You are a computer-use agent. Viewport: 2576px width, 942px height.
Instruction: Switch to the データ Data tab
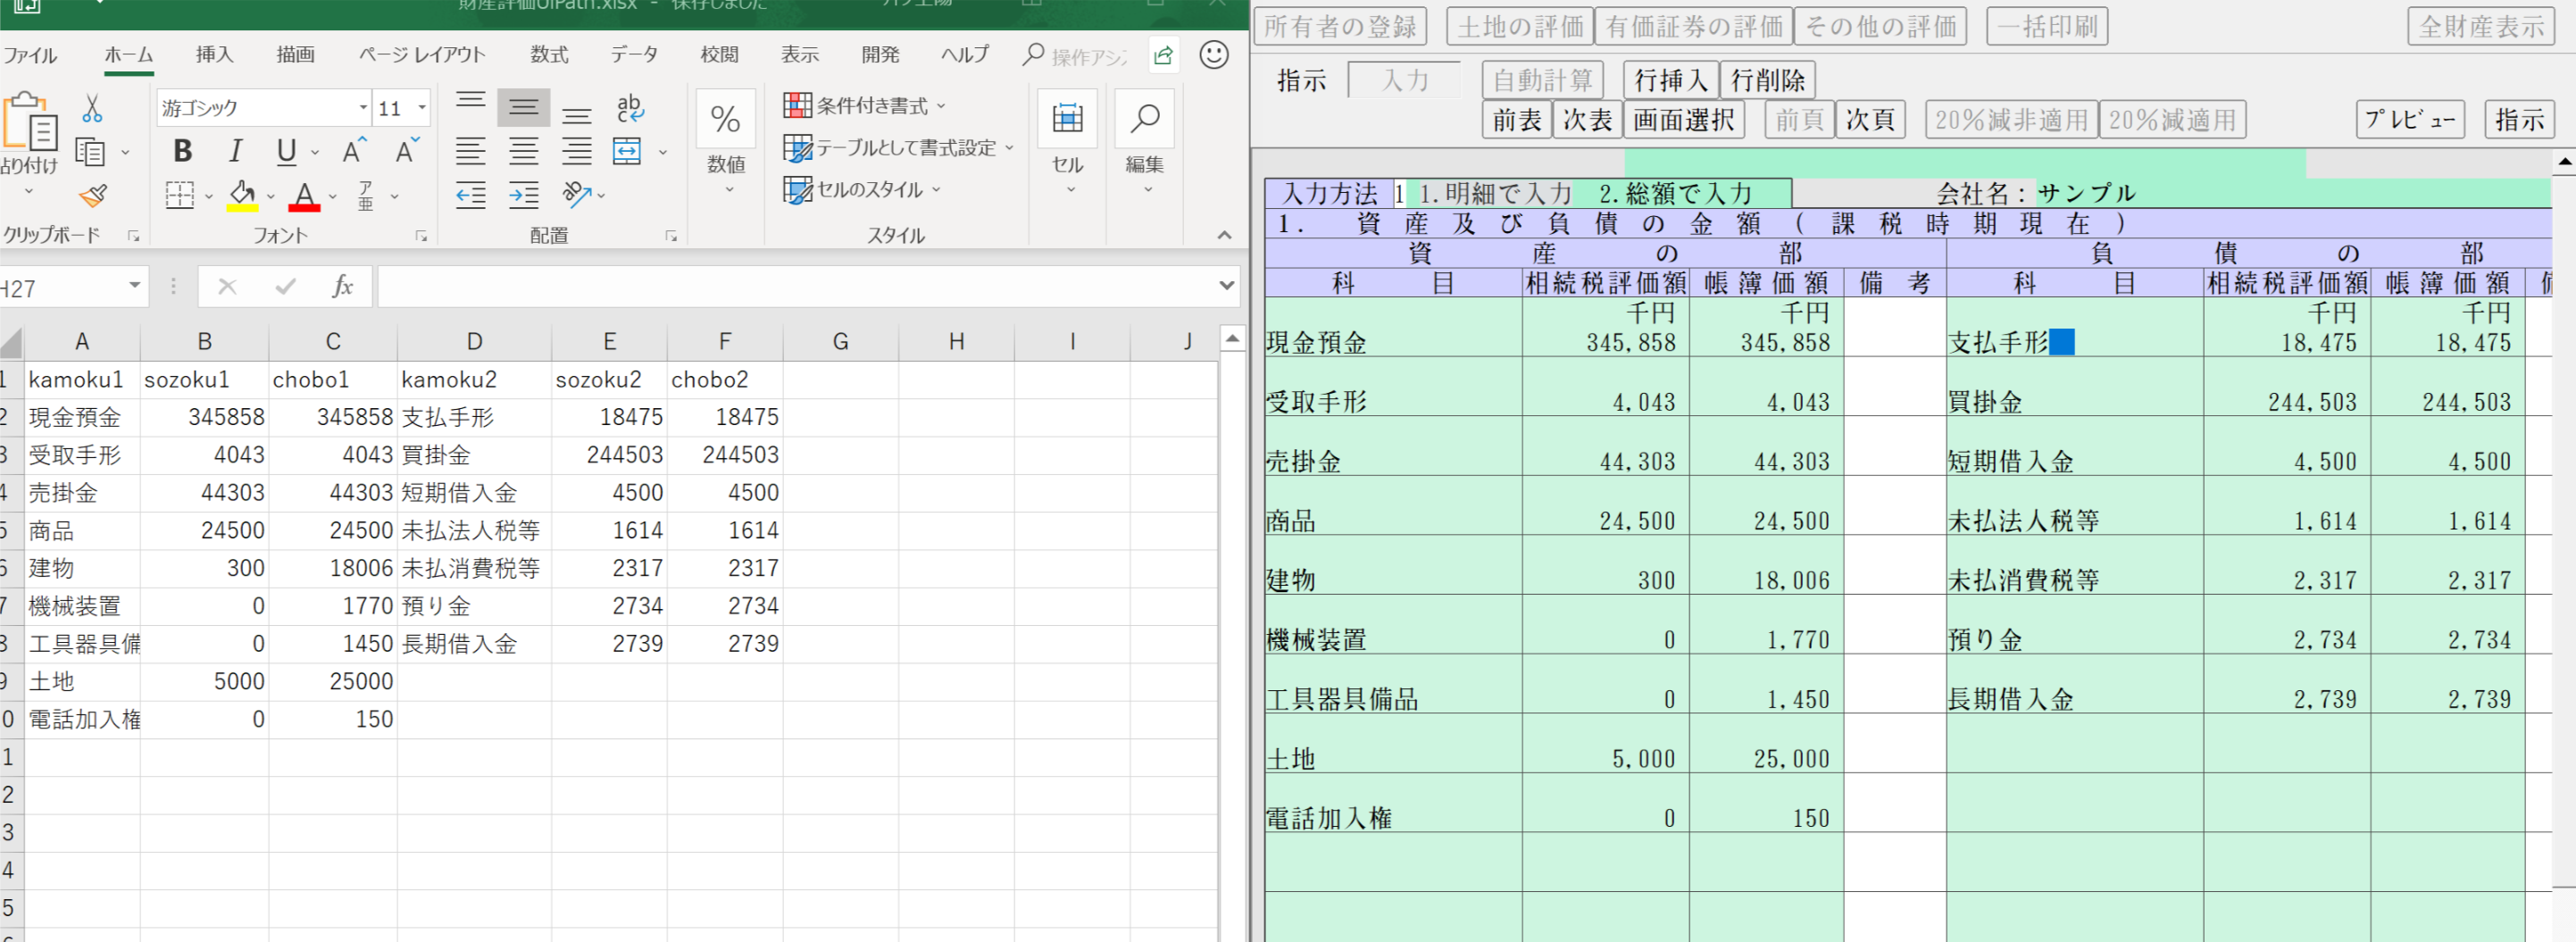pyautogui.click(x=635, y=54)
